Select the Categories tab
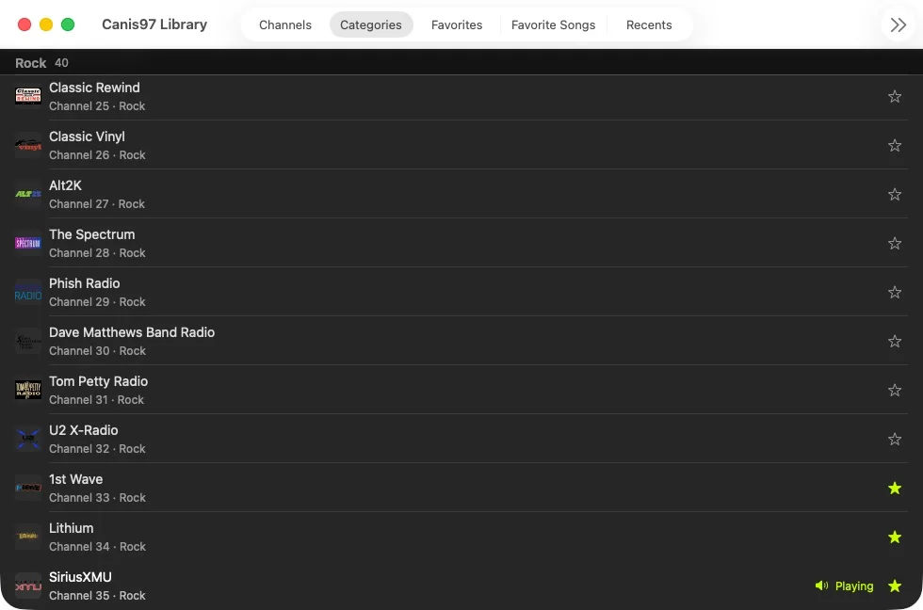This screenshot has width=923, height=610. [x=371, y=24]
